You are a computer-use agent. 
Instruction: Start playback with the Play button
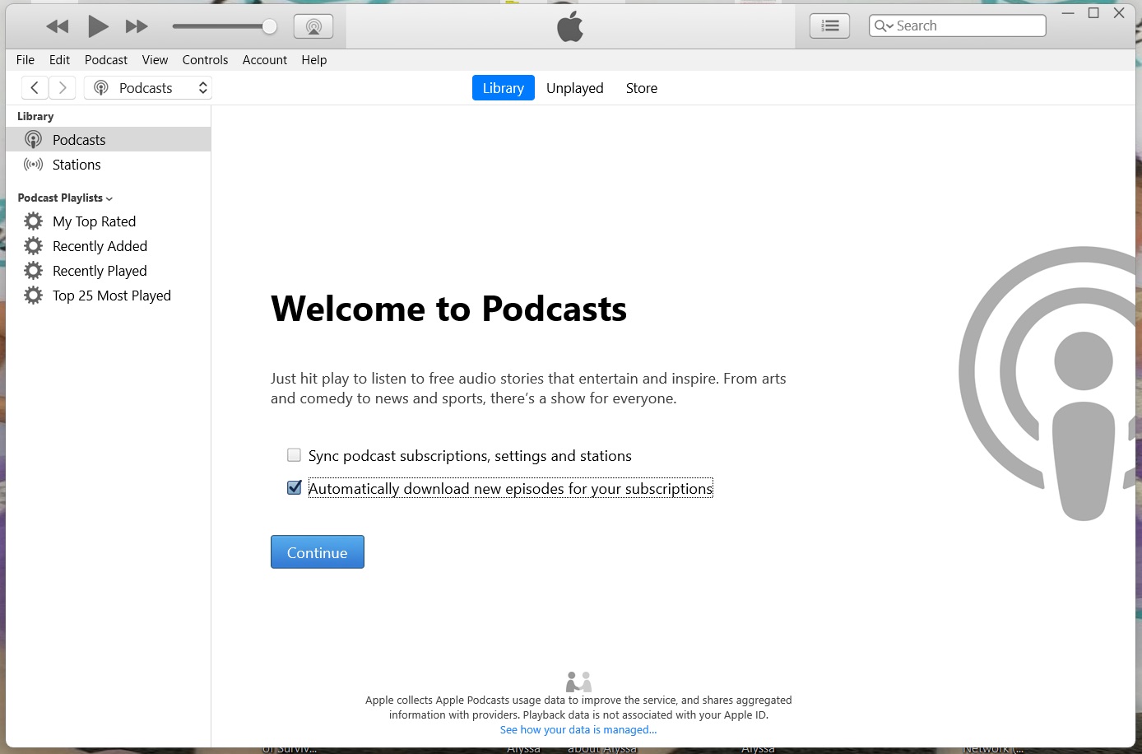click(x=98, y=26)
